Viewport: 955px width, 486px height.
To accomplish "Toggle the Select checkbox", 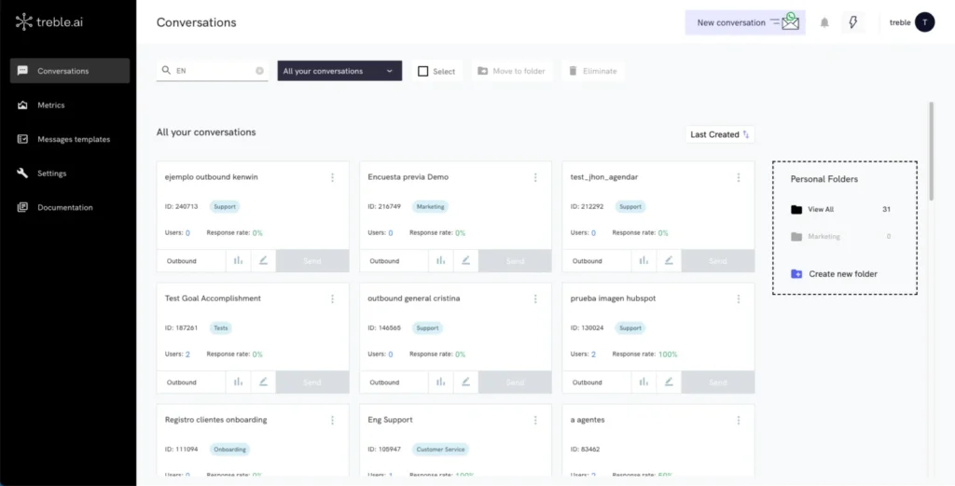I will click(423, 71).
